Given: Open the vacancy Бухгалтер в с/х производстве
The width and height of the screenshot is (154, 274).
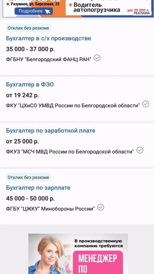Looking at the screenshot, I should [48, 38].
